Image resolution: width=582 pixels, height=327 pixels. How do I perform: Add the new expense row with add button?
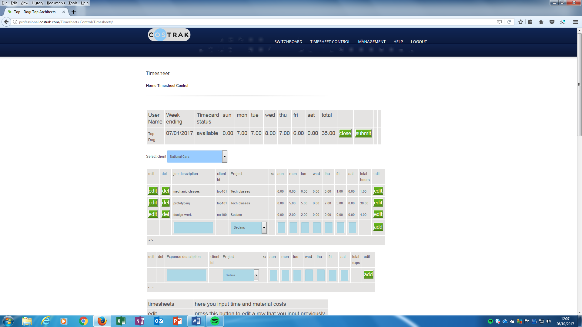[369, 274]
